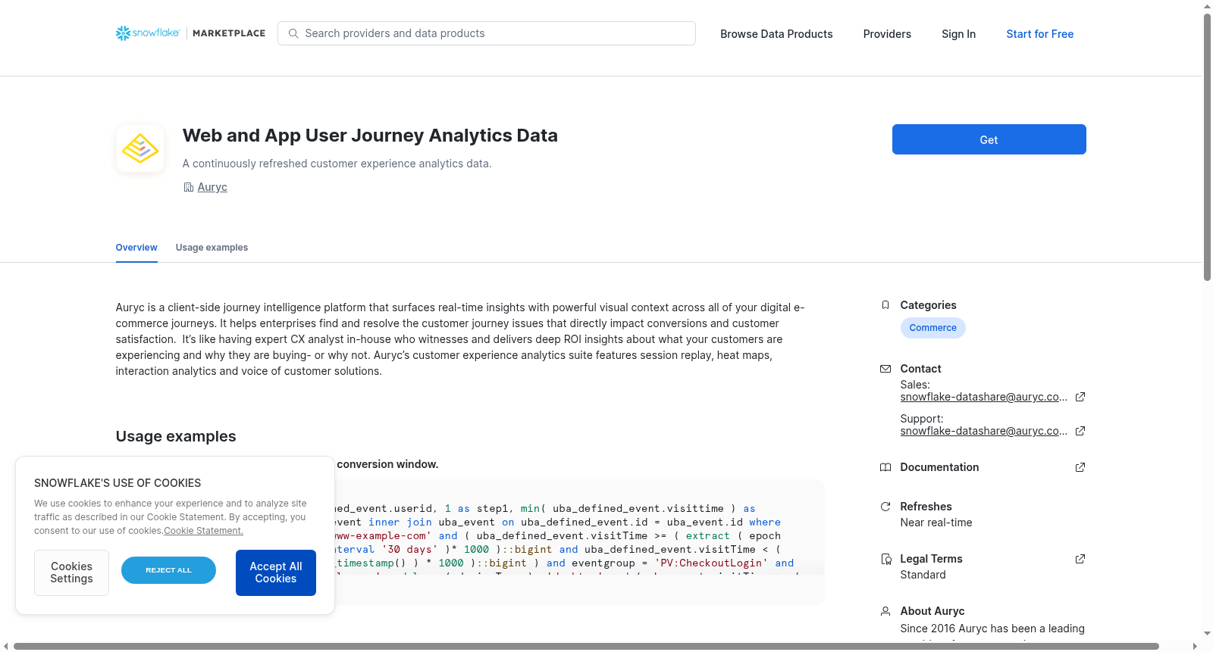Open the Documentation link

coord(939,467)
